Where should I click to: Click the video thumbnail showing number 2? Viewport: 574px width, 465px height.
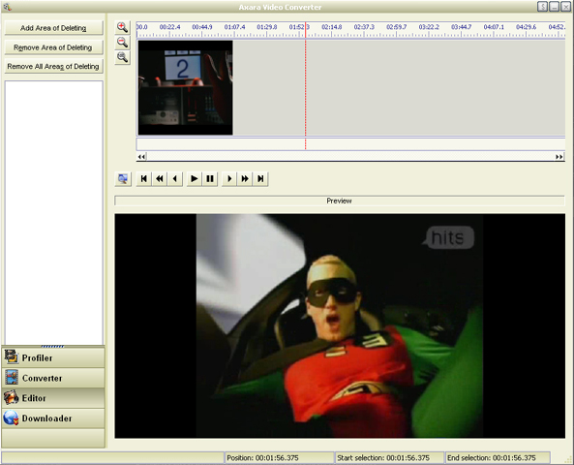tap(185, 87)
